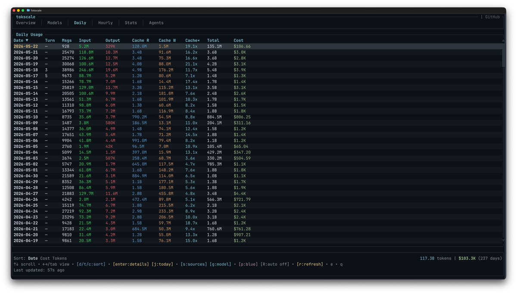This screenshot has height=294, width=517.
Task: Click the $106.66 cost value
Action: [242, 46]
